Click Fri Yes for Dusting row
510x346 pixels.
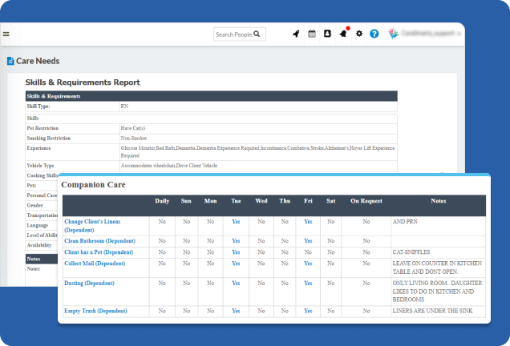tap(308, 284)
